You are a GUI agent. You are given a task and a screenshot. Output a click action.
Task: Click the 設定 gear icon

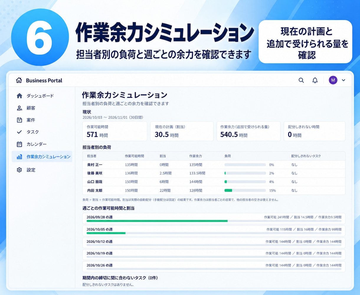(x=19, y=170)
